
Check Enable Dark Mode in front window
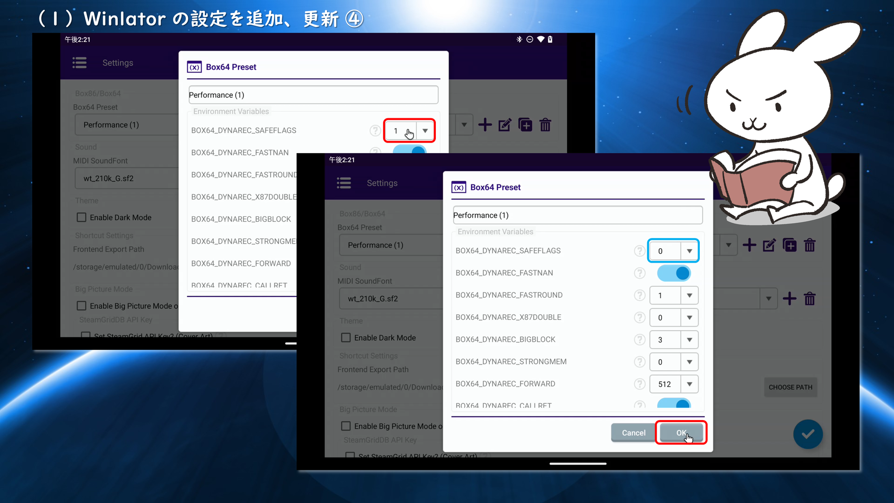tap(345, 338)
